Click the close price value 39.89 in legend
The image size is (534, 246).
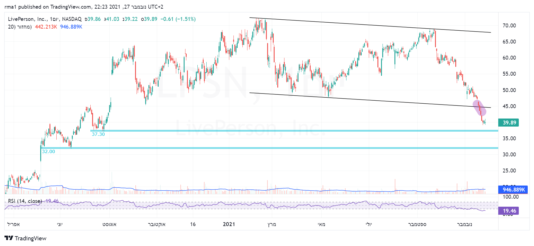(151, 19)
